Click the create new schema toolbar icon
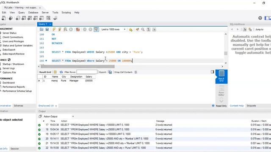This screenshot has height=152, width=271. 18,18
